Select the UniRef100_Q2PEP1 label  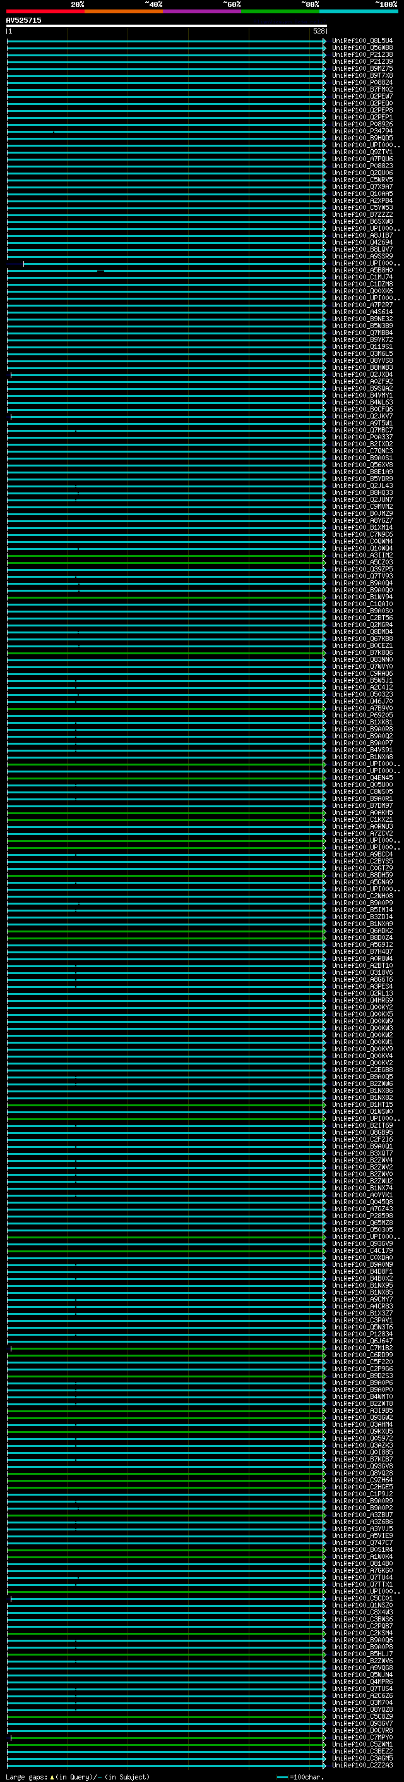pos(362,118)
